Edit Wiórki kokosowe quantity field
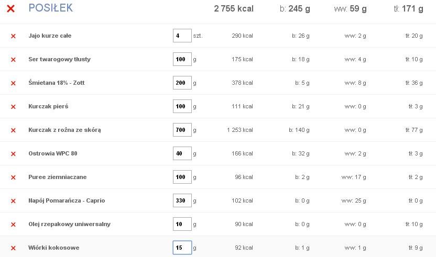This screenshot has width=436, height=257. pos(182,248)
